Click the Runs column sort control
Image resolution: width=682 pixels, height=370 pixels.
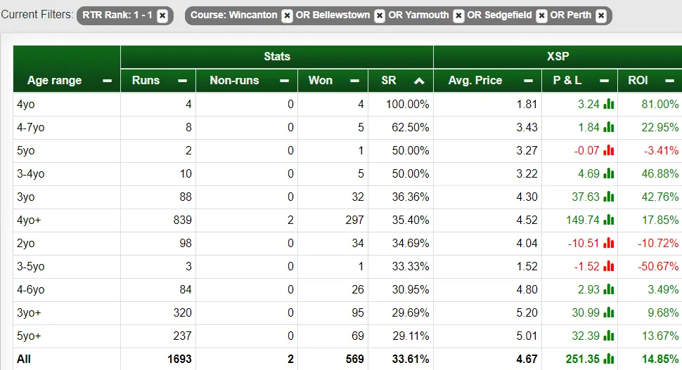click(183, 81)
